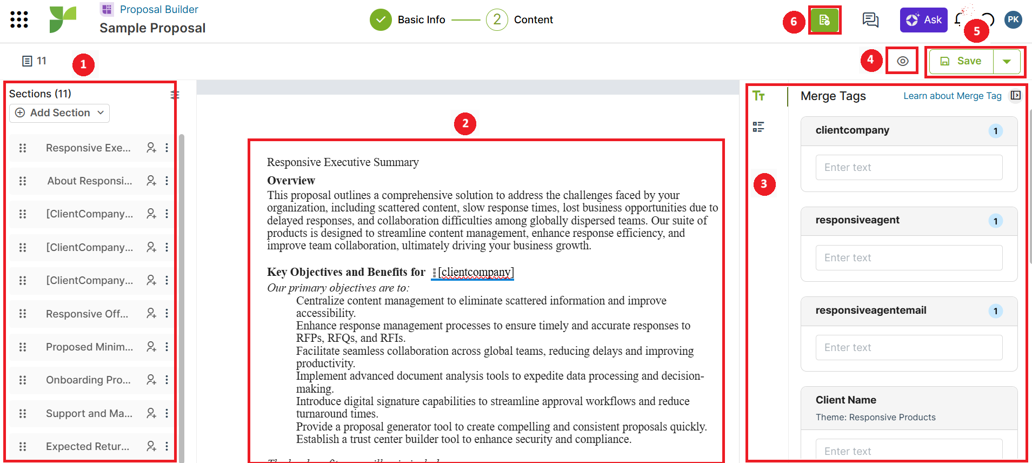Save the proposal
1032x463 pixels.
click(961, 61)
